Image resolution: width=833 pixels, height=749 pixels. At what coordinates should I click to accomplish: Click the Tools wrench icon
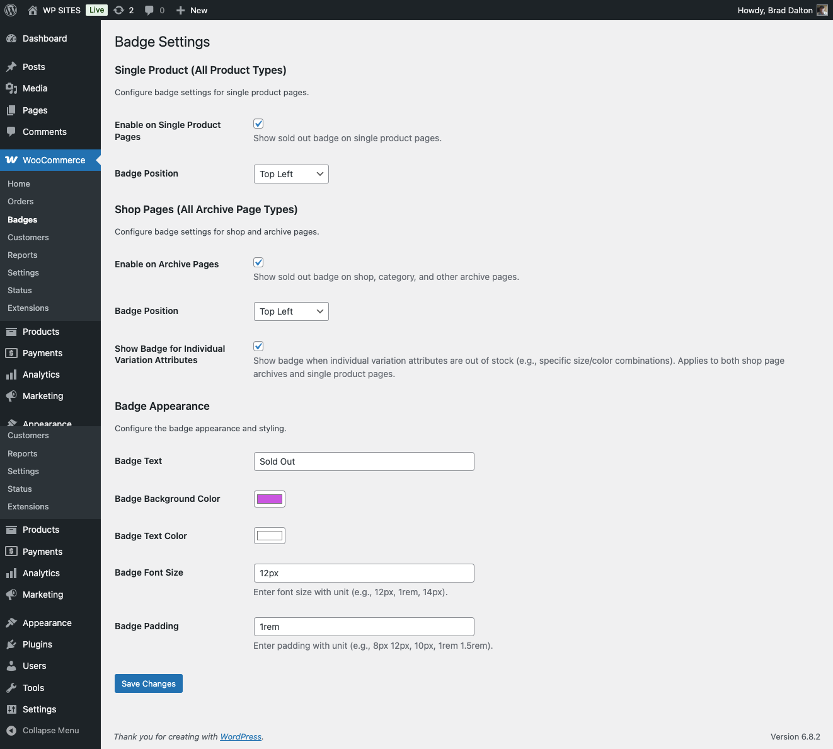(x=11, y=688)
